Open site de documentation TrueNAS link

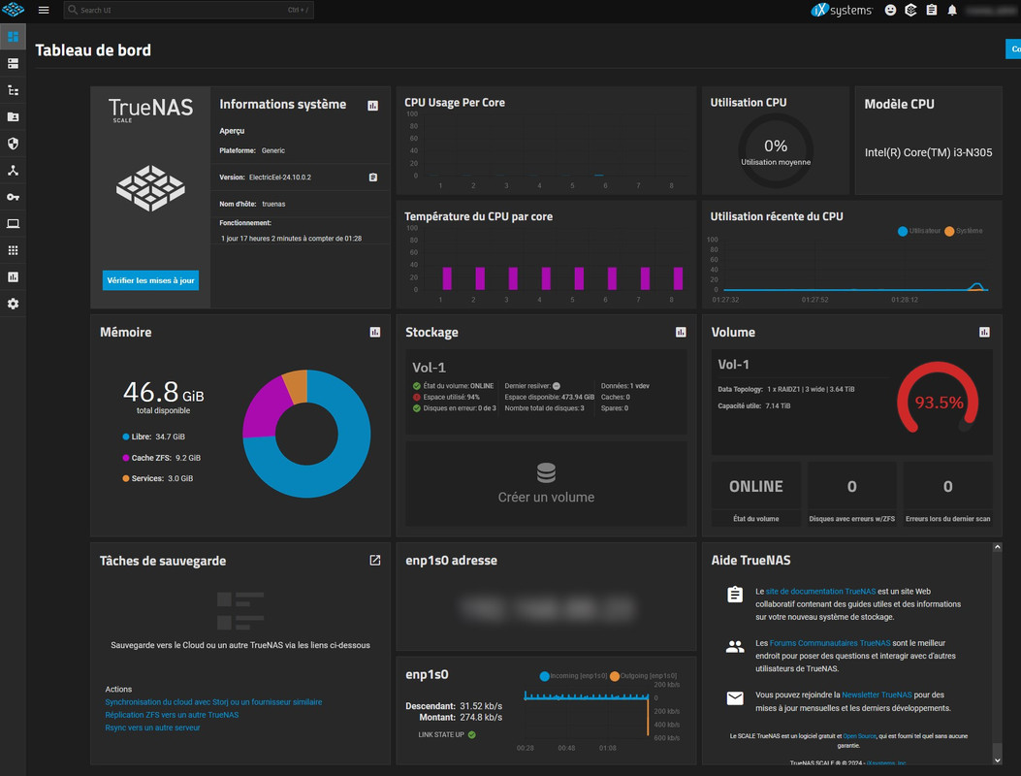point(820,592)
